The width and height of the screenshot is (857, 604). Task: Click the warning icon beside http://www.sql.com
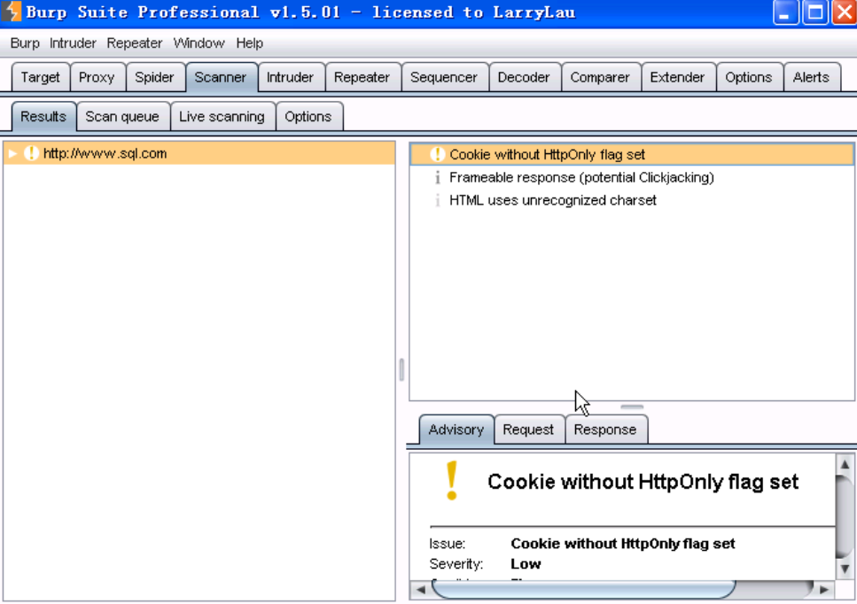31,153
